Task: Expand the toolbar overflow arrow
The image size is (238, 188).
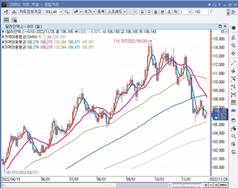Action: point(228,12)
